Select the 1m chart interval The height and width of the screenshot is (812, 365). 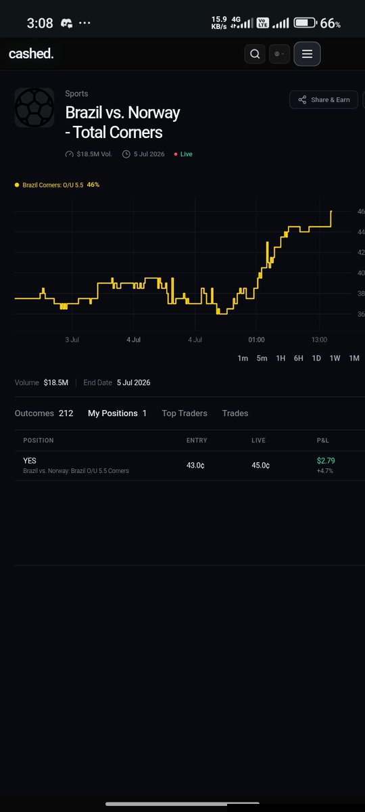(243, 358)
